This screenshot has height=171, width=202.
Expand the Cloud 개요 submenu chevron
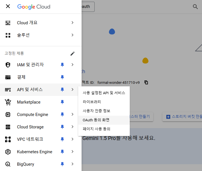coord(73,23)
